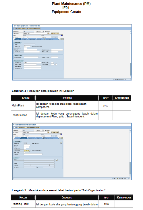Click Street field in Address group
Screen dimensions: 143x210
(x=39, y=163)
